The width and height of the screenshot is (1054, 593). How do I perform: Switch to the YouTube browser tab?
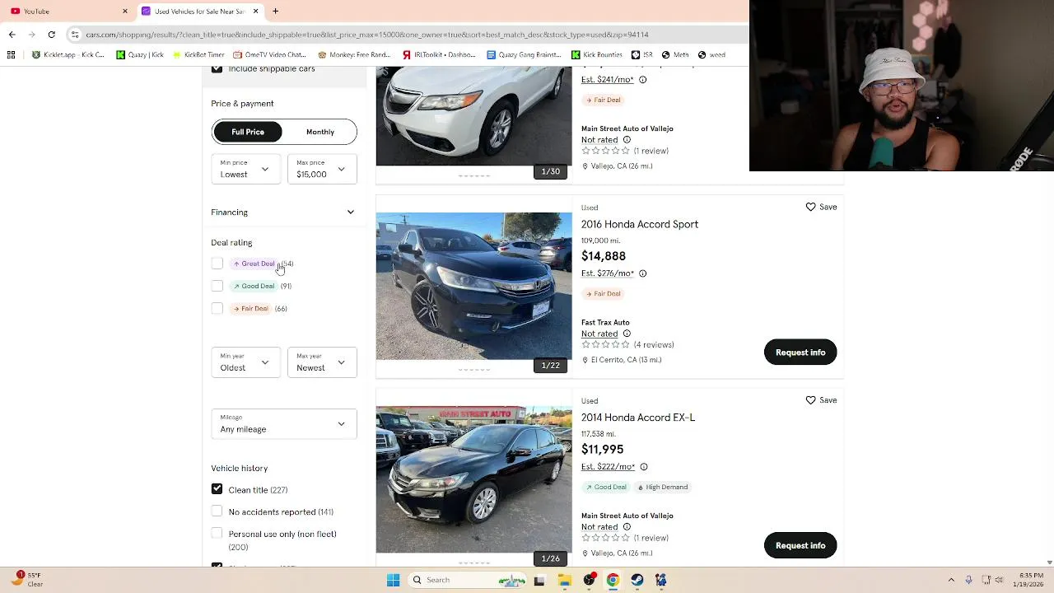pyautogui.click(x=68, y=12)
